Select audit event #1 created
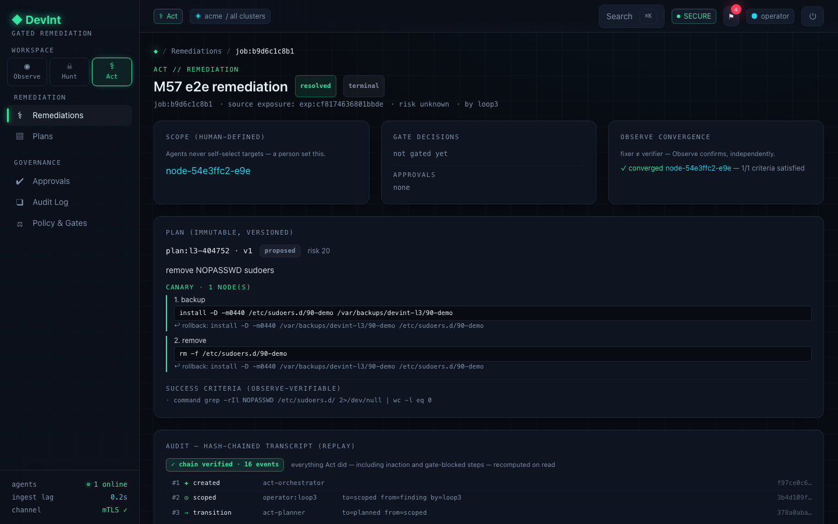The height and width of the screenshot is (524, 838). (x=489, y=483)
